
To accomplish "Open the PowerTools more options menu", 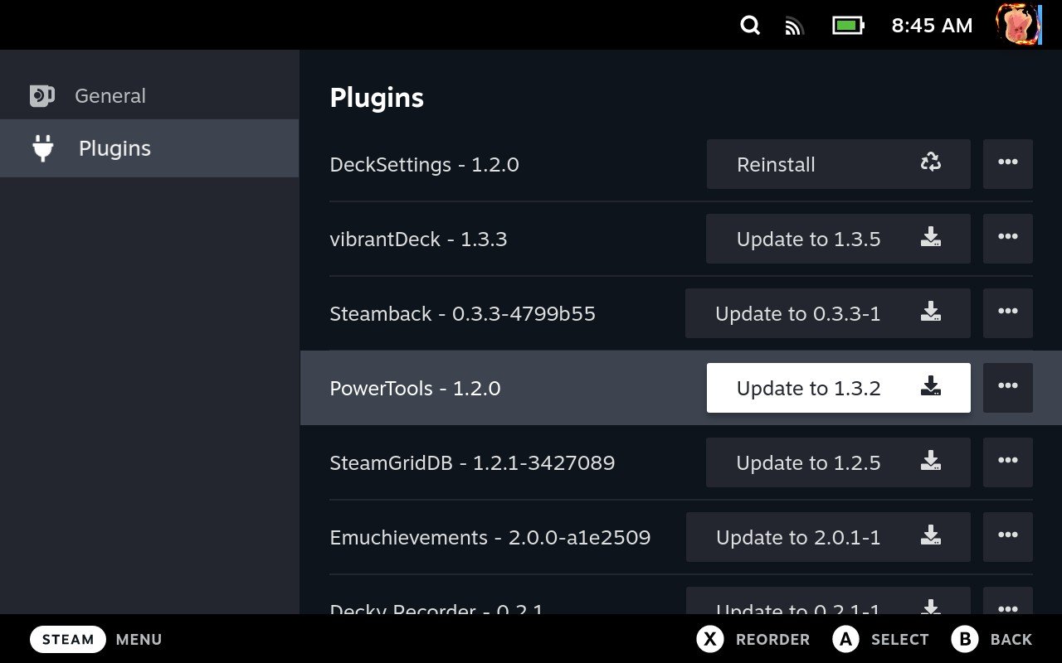I will click(x=1008, y=387).
